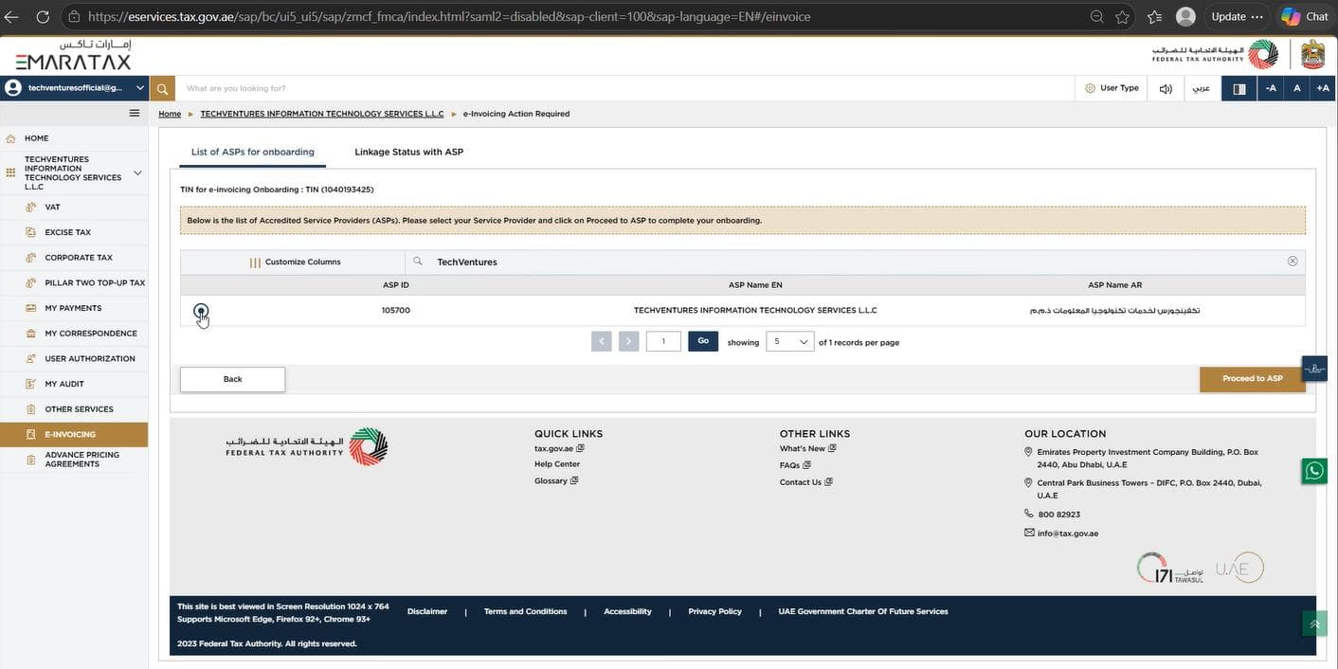Click the Techventures company breadcrumb link
Viewport: 1338px width, 669px height.
click(x=322, y=114)
